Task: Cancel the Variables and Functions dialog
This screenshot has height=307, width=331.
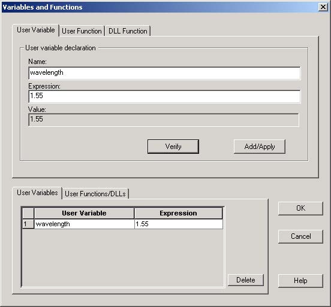Action: click(300, 236)
